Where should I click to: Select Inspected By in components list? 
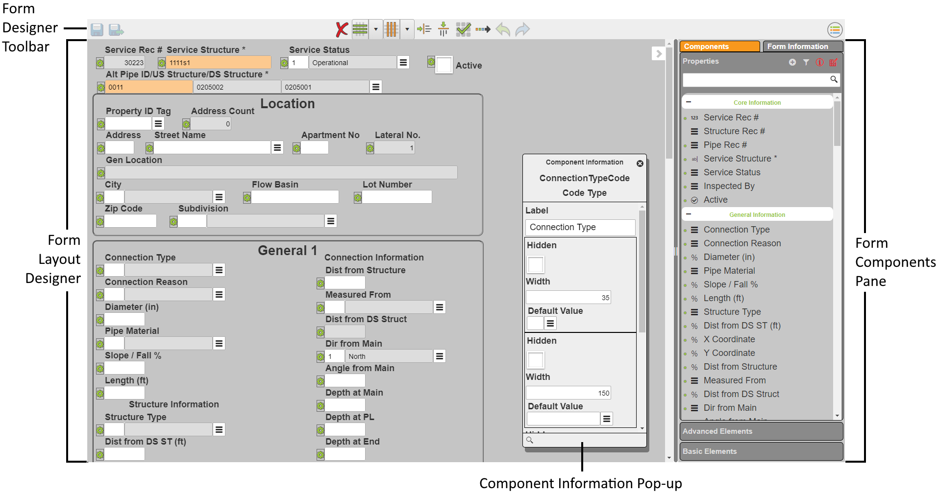pyautogui.click(x=729, y=186)
